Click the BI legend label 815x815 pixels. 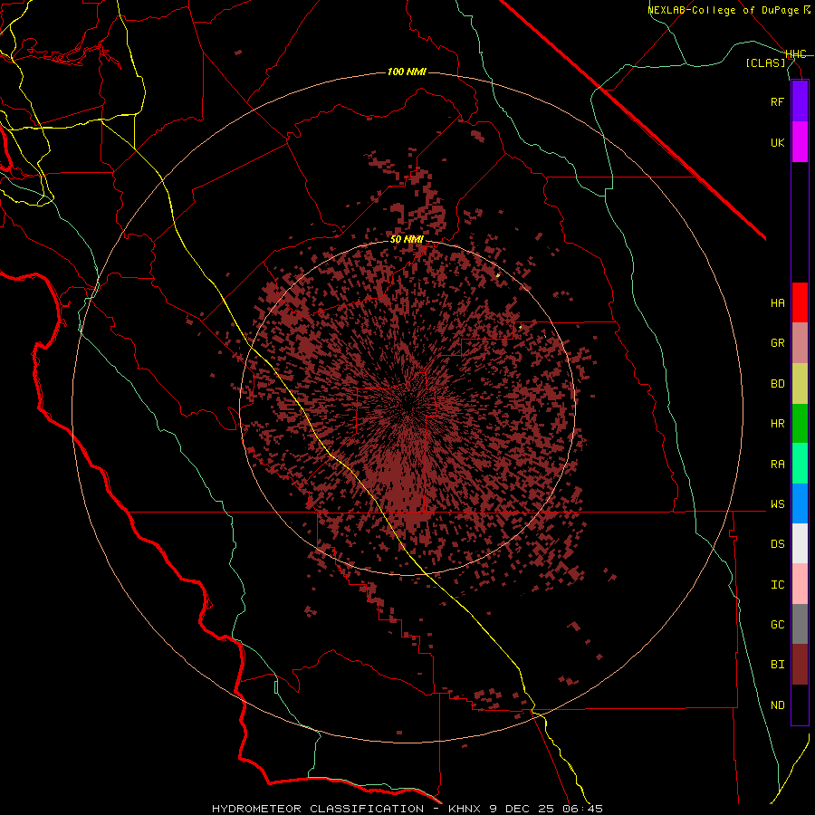[777, 665]
